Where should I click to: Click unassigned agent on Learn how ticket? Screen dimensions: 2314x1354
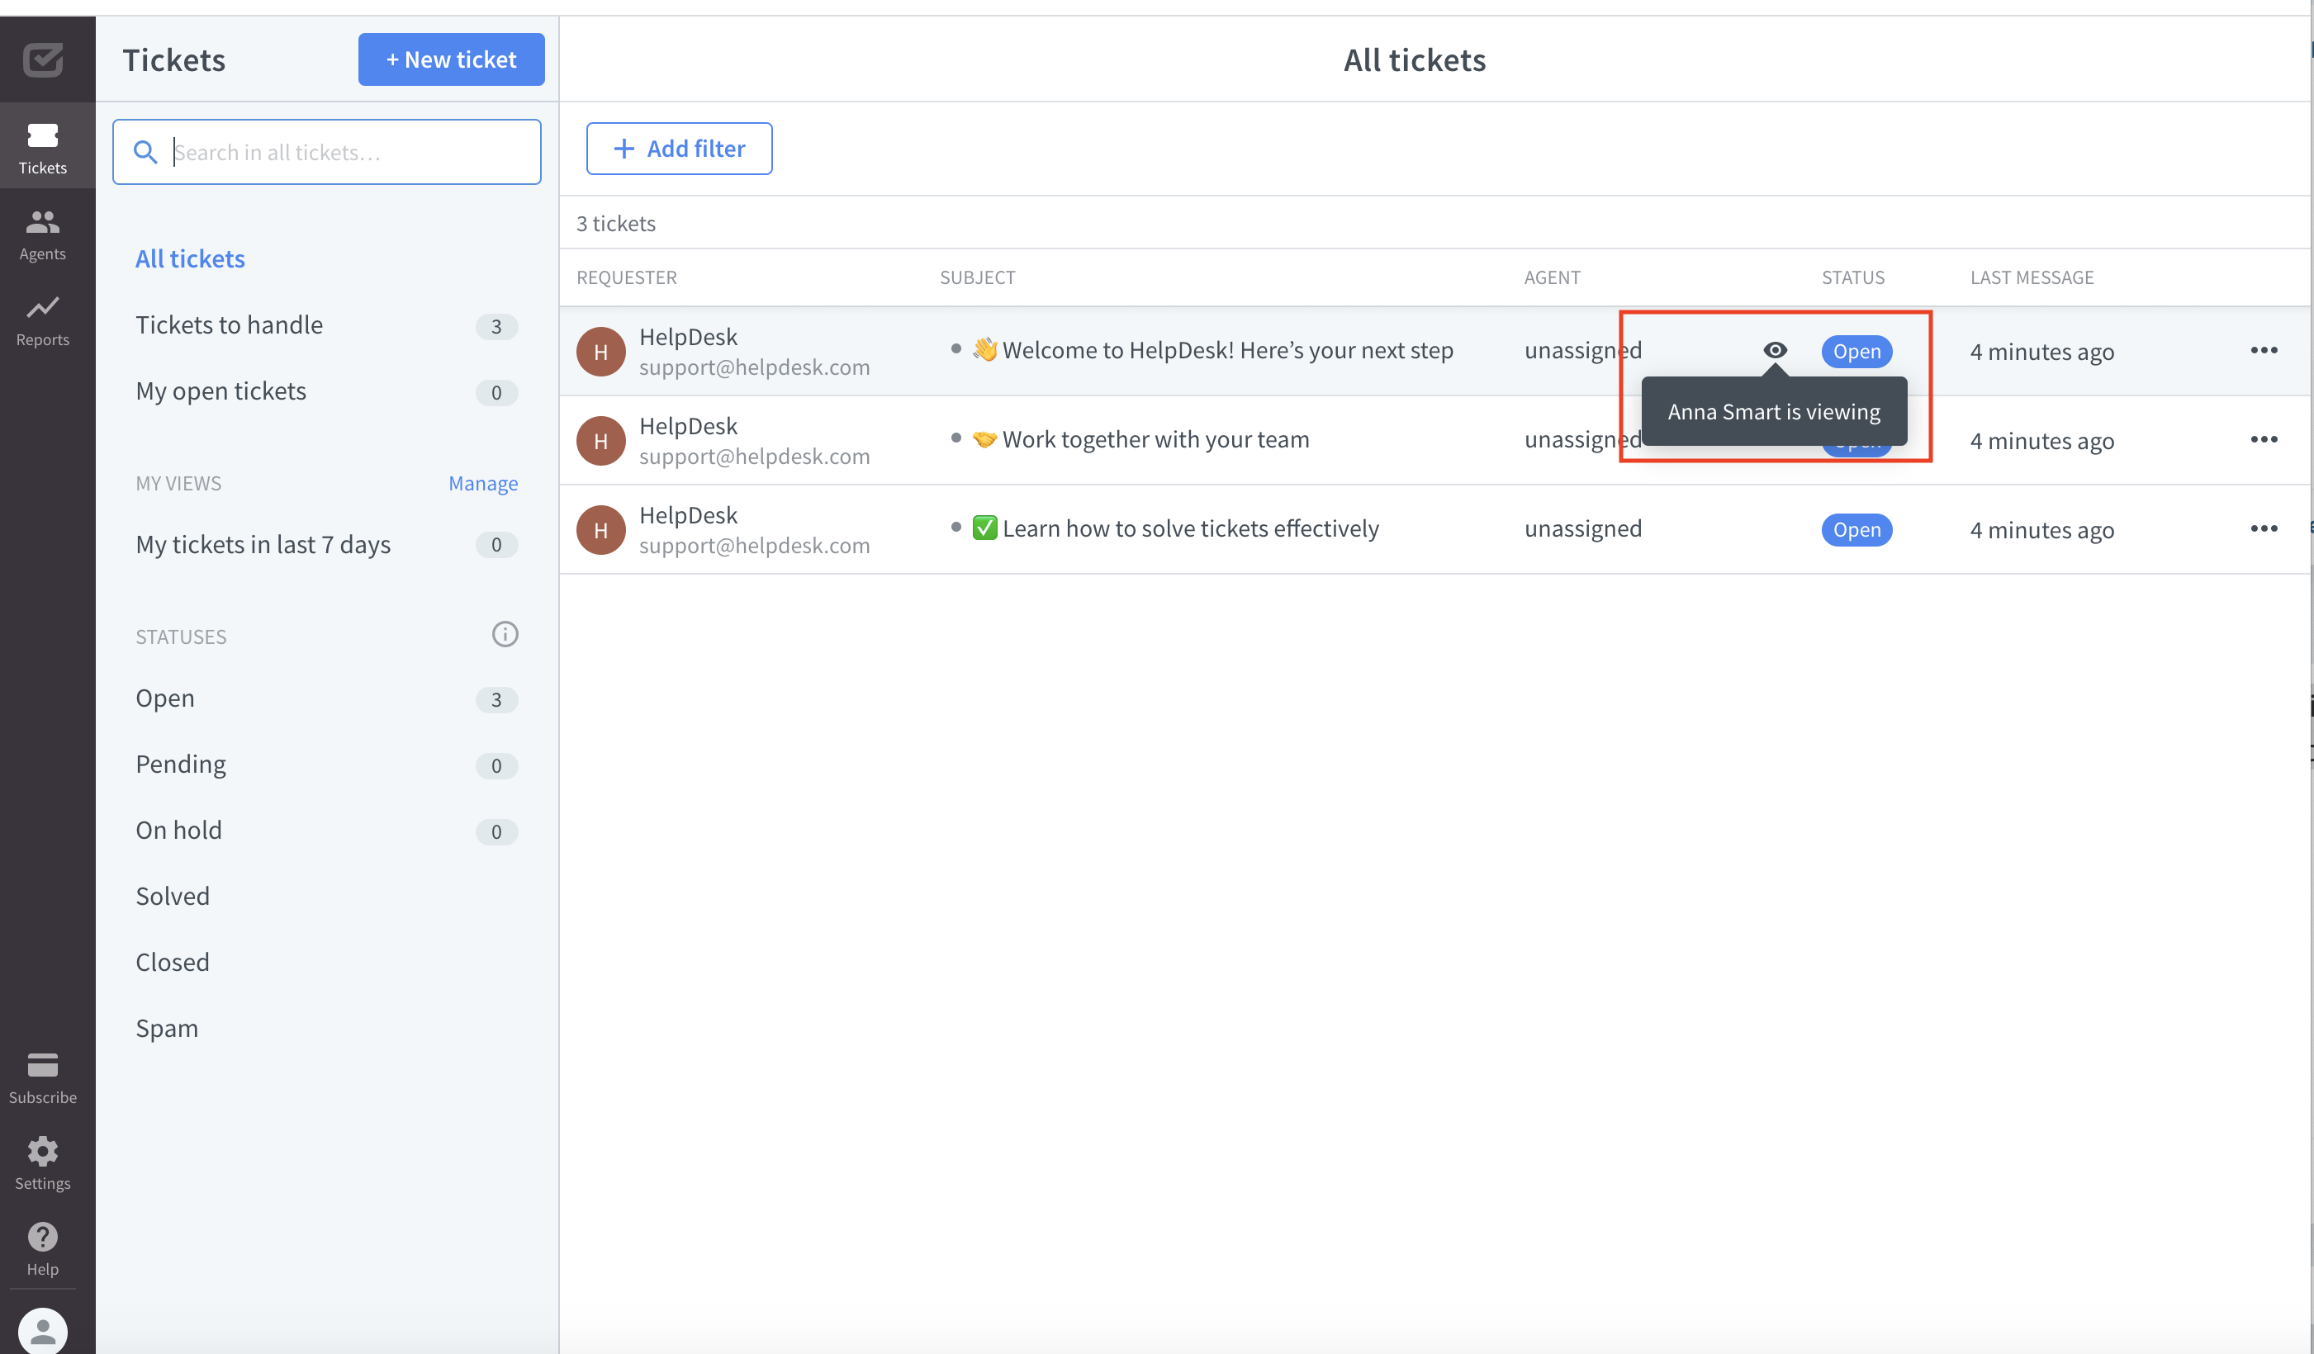[x=1582, y=528]
